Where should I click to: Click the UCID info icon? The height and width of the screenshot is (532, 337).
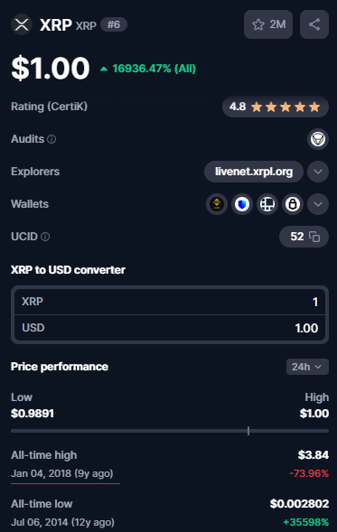click(x=45, y=237)
